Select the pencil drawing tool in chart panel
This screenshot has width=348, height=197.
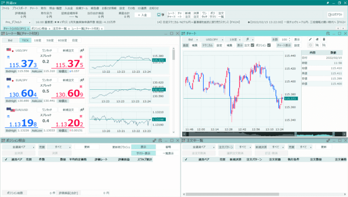tap(310, 39)
